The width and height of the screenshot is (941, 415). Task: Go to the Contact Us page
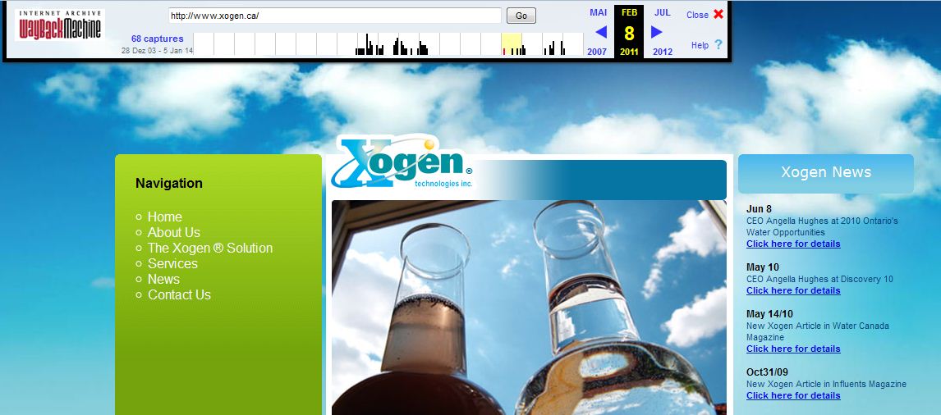pyautogui.click(x=179, y=294)
